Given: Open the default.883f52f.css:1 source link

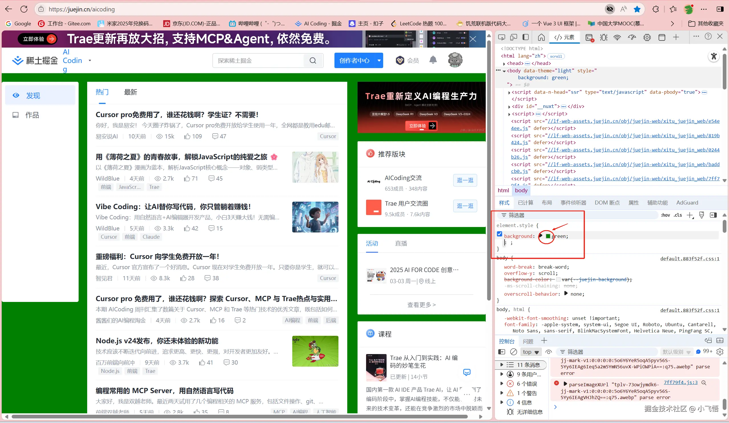Looking at the screenshot, I should (690, 259).
